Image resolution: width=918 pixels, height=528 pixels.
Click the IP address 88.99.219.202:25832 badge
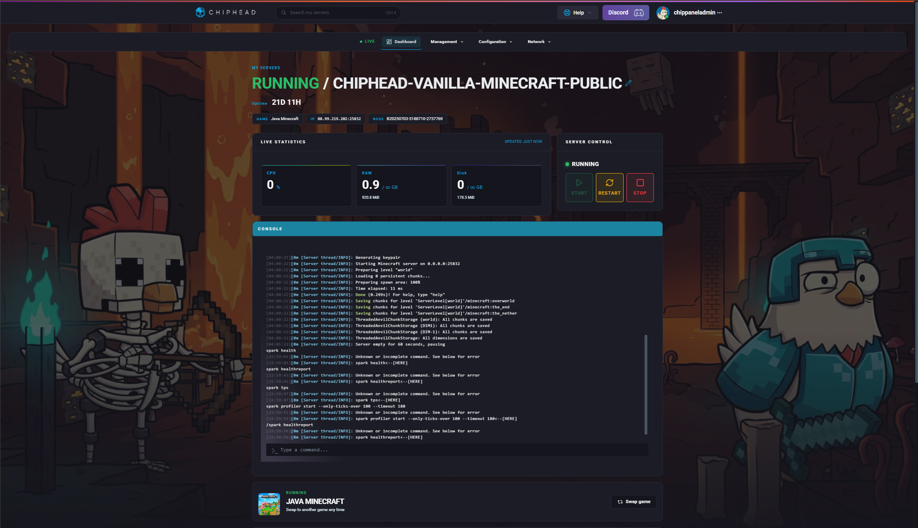(x=336, y=119)
